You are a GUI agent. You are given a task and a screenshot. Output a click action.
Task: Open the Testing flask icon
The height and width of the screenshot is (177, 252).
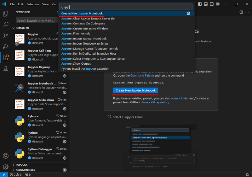pos(6,68)
